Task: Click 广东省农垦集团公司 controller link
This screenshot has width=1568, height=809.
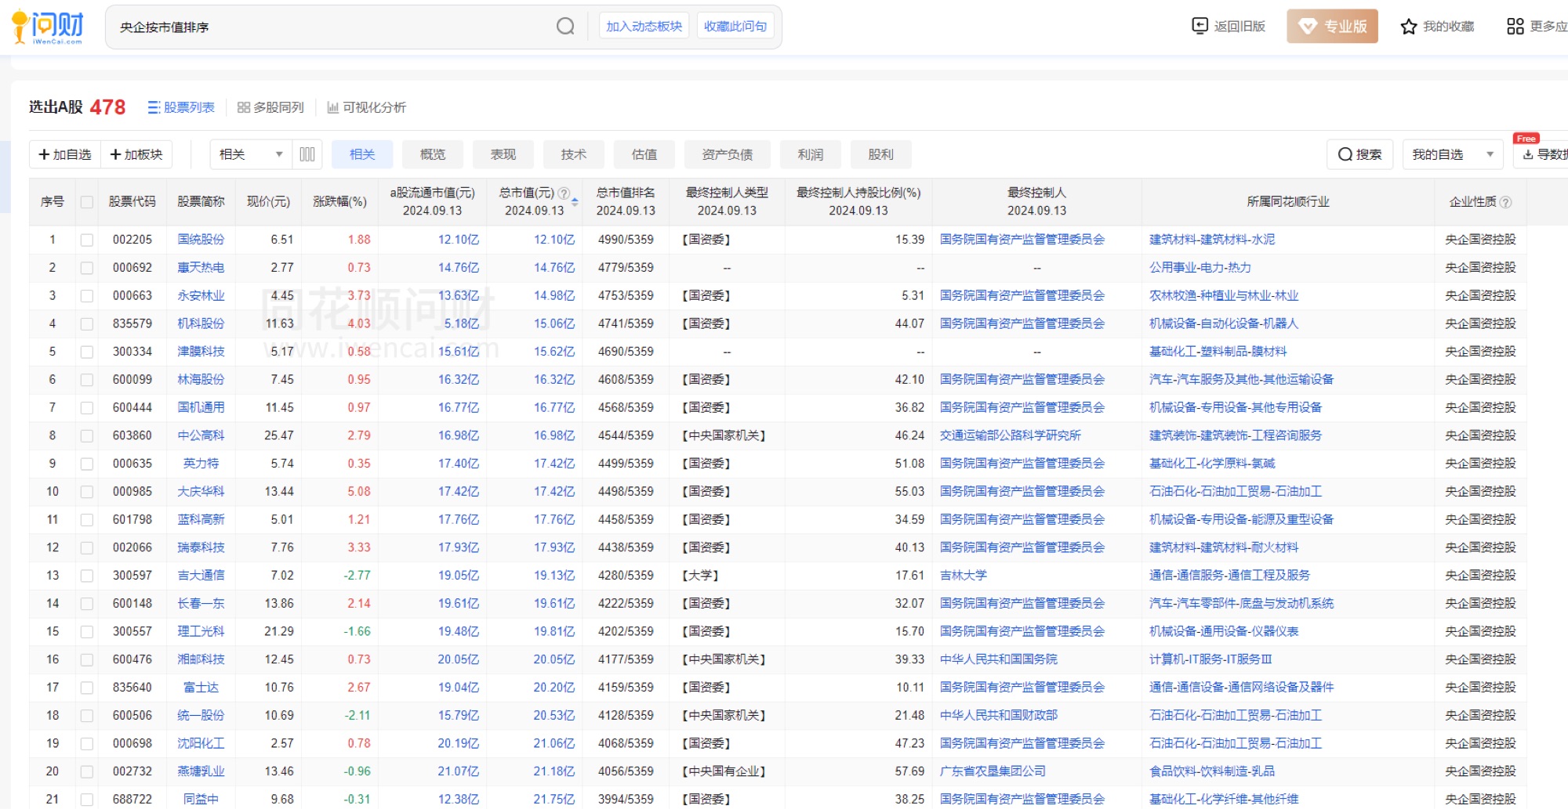Action: coord(993,771)
